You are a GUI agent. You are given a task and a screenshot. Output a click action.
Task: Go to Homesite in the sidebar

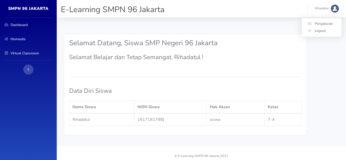[18, 39]
